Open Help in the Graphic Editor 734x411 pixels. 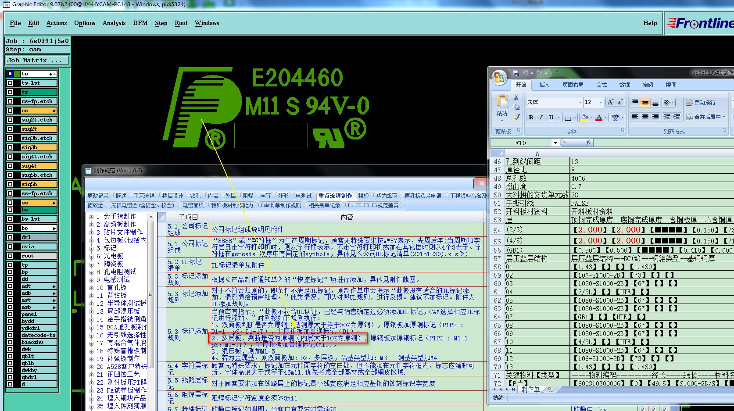pos(650,23)
